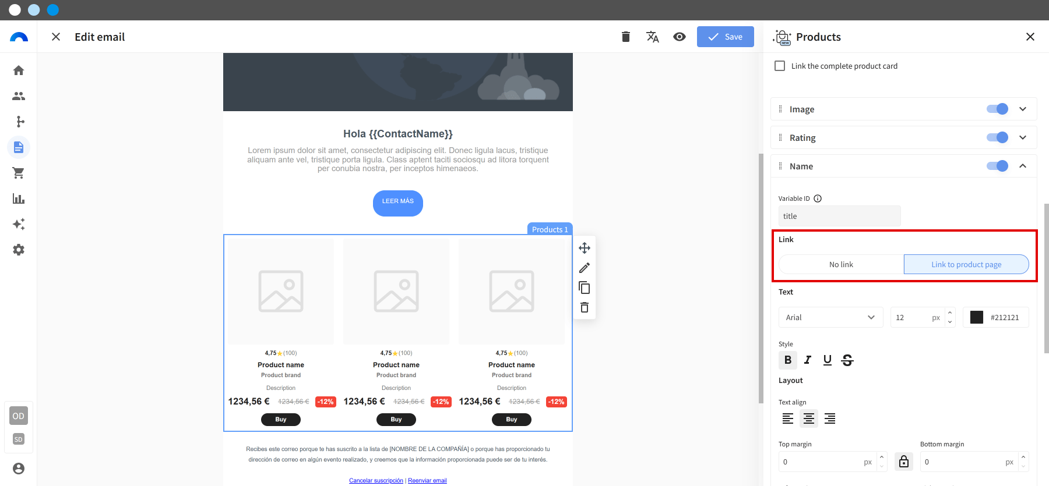Align text right

(830, 418)
